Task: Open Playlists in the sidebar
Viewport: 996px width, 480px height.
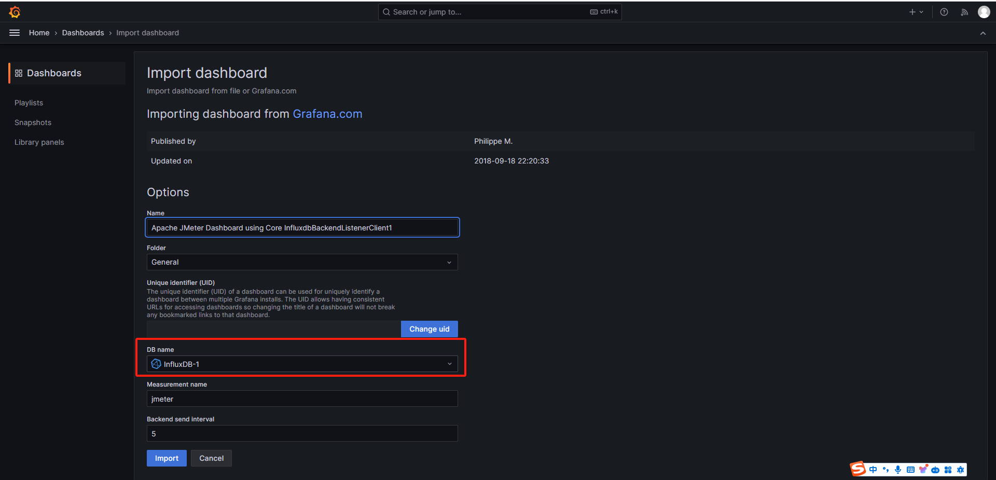Action: click(x=29, y=103)
